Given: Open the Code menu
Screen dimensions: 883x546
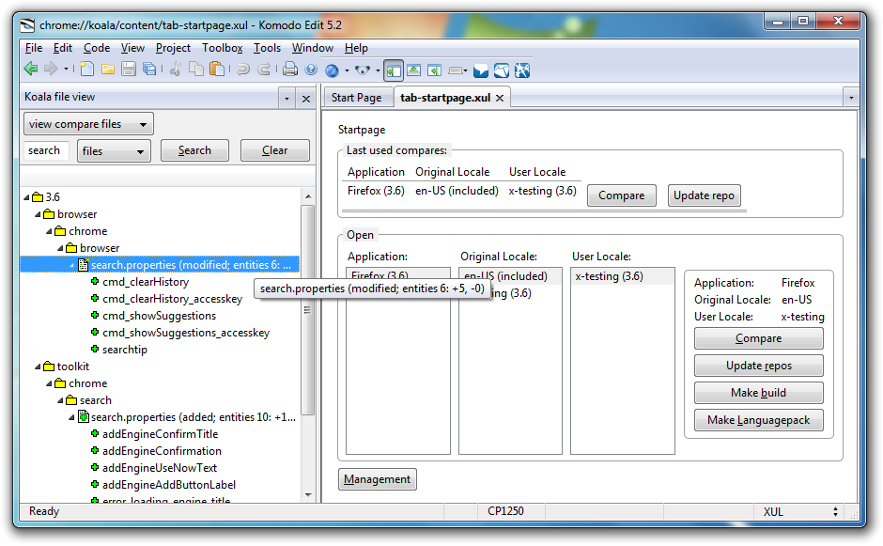Looking at the screenshot, I should click(97, 48).
